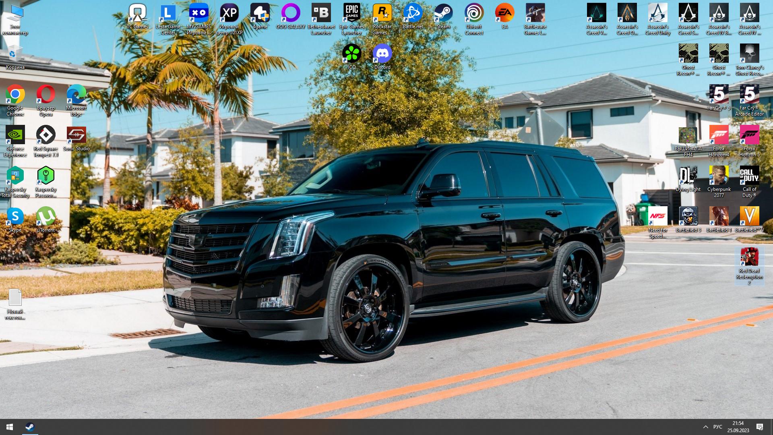Select the Steam desktop shortcut
Screen dimensions: 773x435
443,13
